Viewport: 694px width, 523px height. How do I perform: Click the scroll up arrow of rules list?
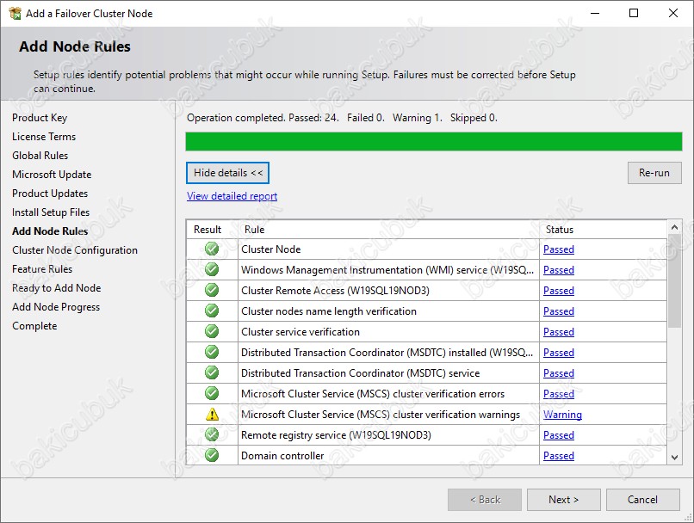point(674,227)
